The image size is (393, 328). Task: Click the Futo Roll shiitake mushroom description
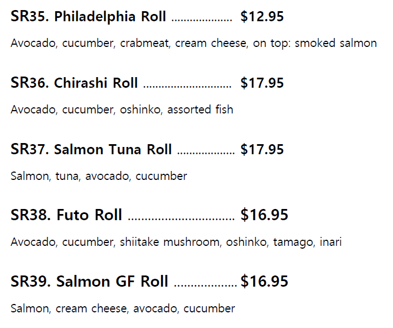[x=176, y=242]
